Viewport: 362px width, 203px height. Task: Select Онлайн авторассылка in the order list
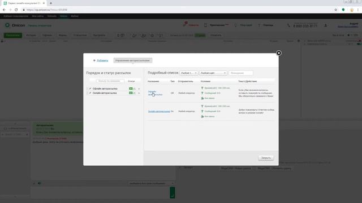click(105, 93)
